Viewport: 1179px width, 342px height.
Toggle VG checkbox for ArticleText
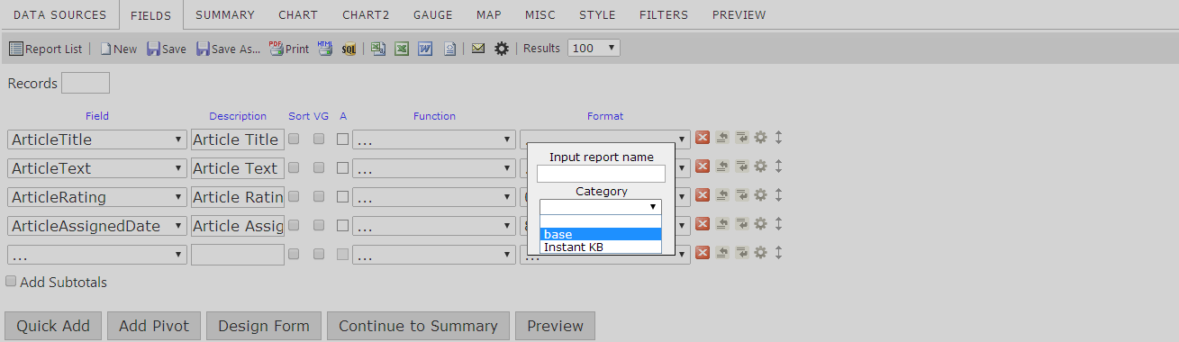point(319,168)
